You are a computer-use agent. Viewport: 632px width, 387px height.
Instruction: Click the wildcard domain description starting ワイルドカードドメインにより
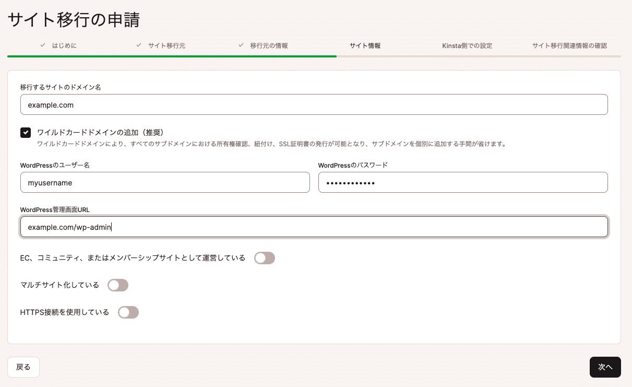click(272, 144)
